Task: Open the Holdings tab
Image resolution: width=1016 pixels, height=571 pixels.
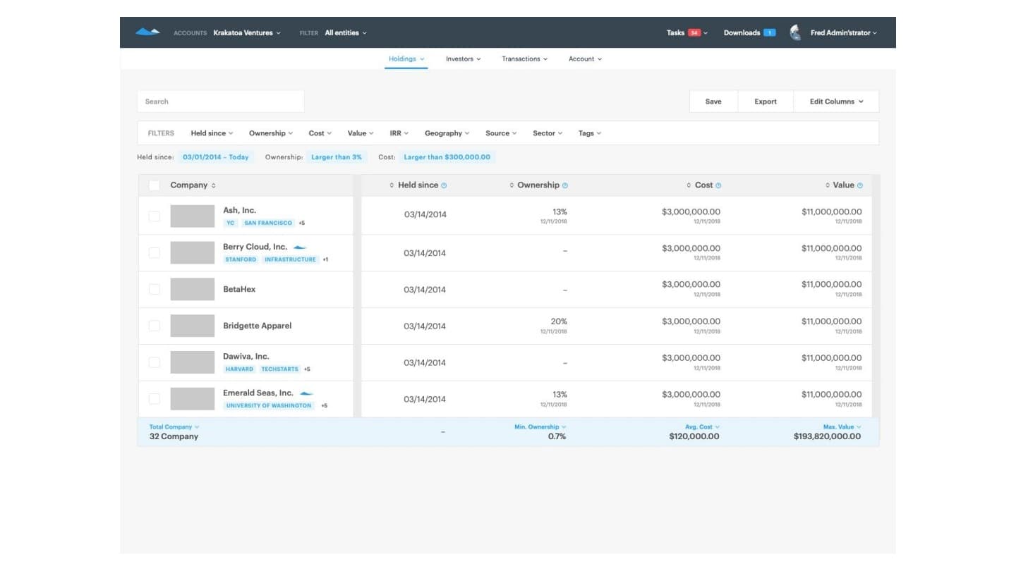Action: 406,59
